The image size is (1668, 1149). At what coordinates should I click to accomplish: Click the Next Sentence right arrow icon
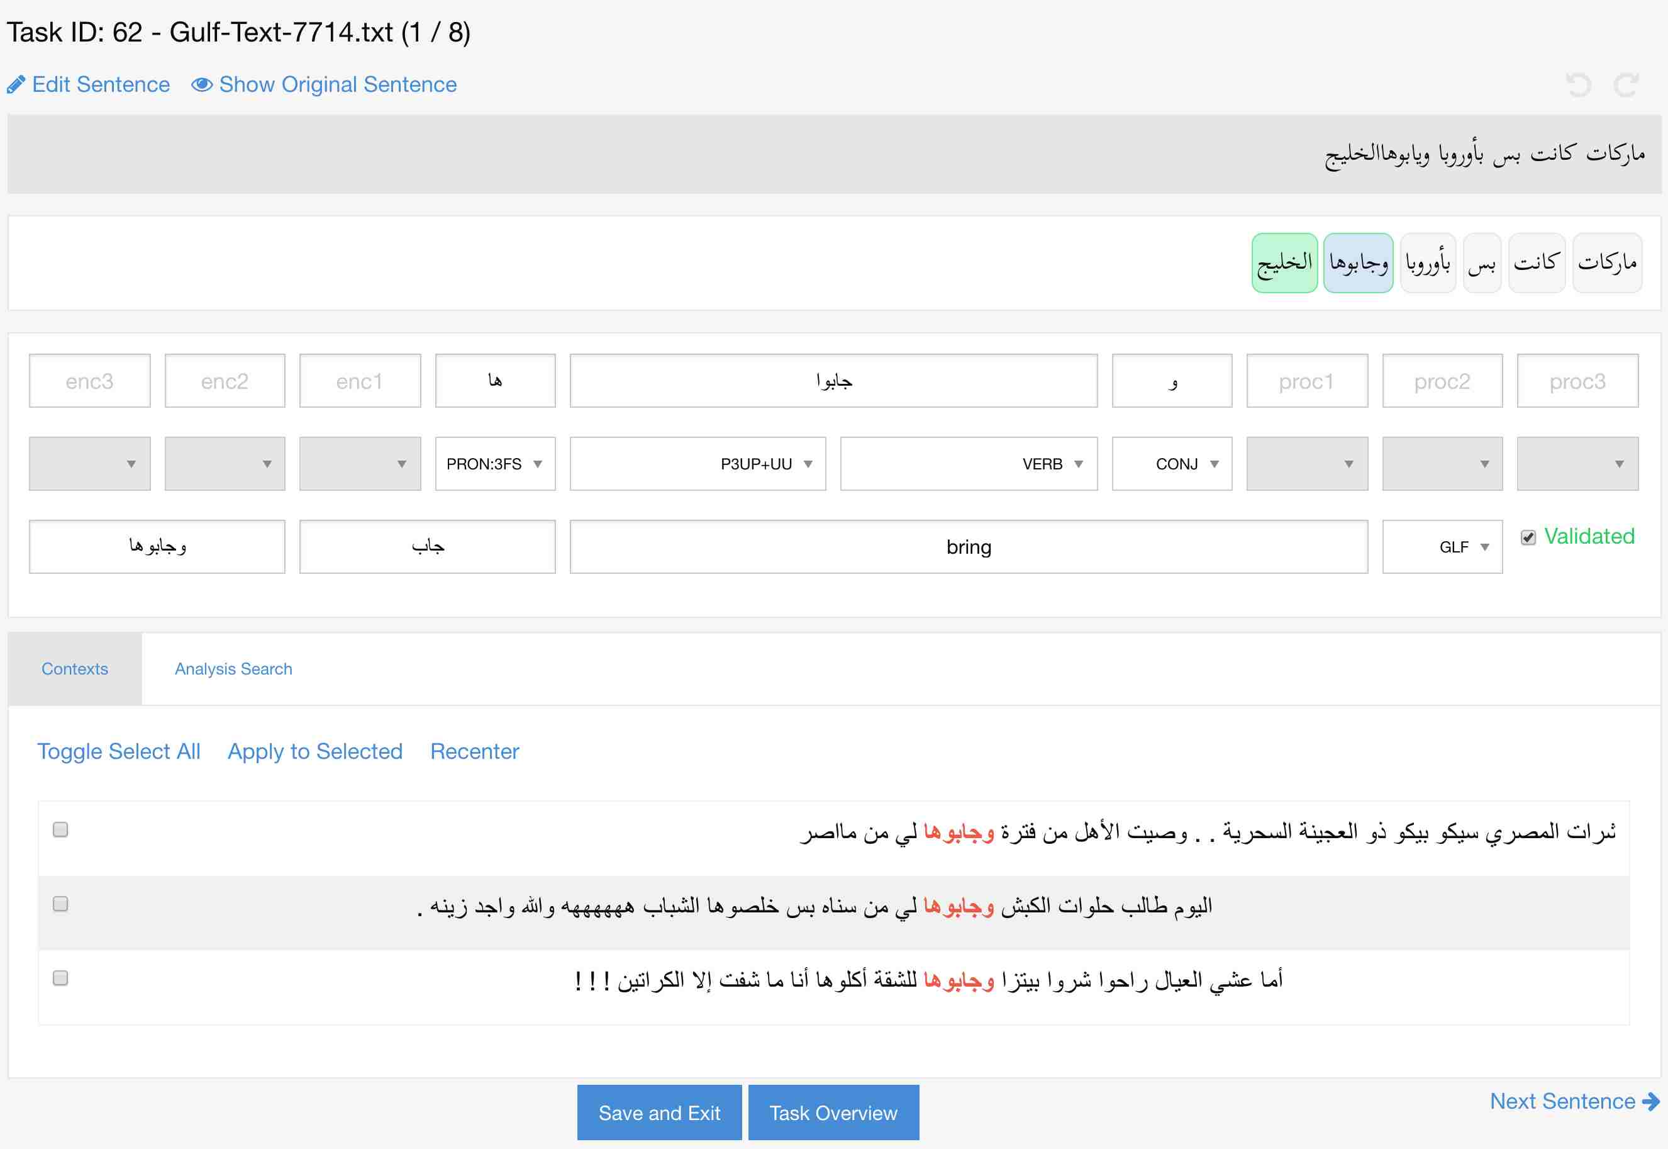point(1651,1101)
